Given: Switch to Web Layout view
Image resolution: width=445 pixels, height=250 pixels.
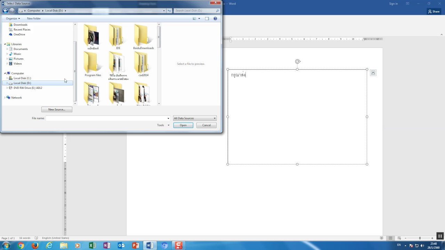Looking at the screenshot, I should (x=399, y=238).
